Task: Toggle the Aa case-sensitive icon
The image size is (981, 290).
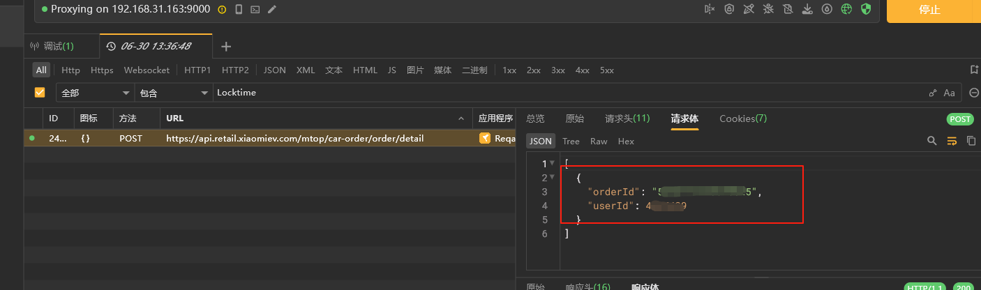Action: 949,93
